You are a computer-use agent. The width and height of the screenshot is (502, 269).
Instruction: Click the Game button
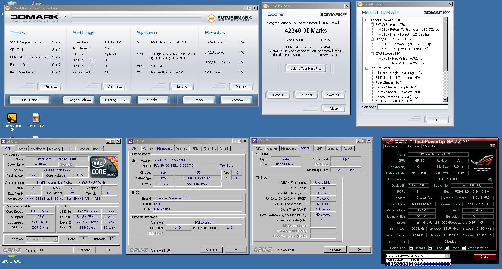tap(237, 100)
